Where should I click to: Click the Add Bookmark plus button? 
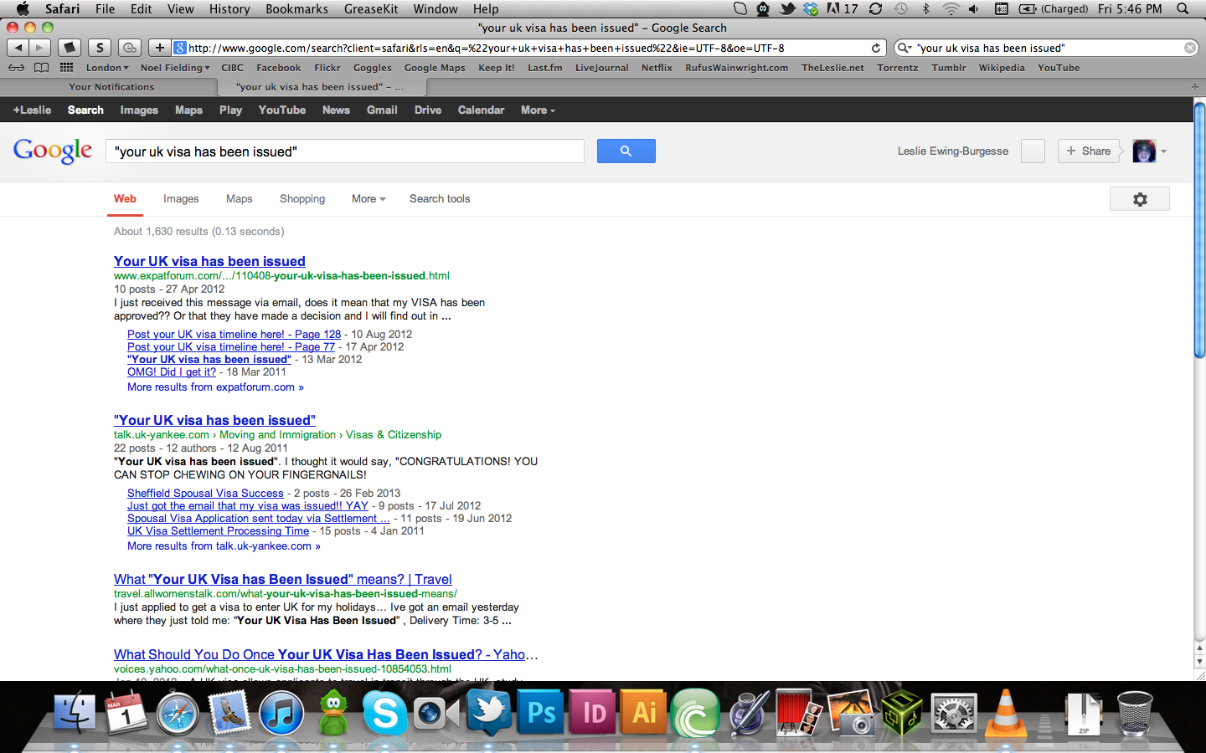pos(159,48)
